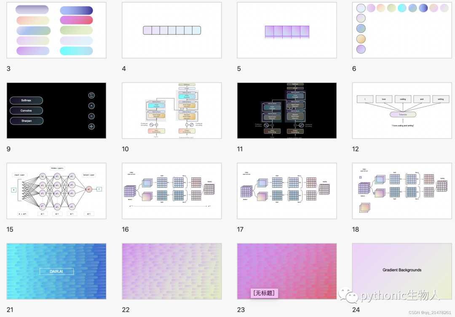Click slide number label "3"
The width and height of the screenshot is (455, 317).
(8, 69)
